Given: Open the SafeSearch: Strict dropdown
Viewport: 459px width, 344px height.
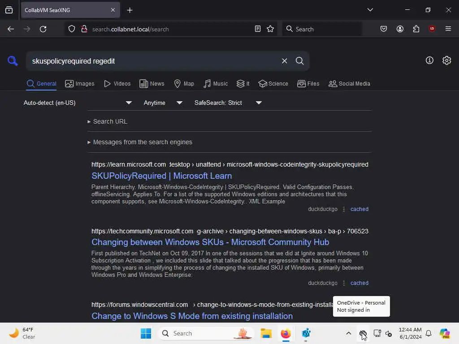Looking at the screenshot, I should 228,103.
